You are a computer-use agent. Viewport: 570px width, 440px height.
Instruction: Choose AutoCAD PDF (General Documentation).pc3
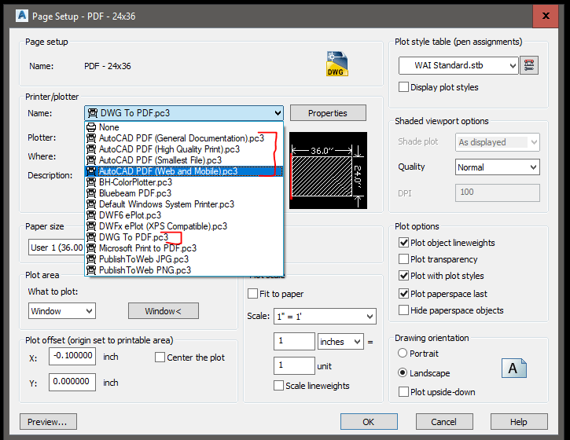click(x=184, y=138)
